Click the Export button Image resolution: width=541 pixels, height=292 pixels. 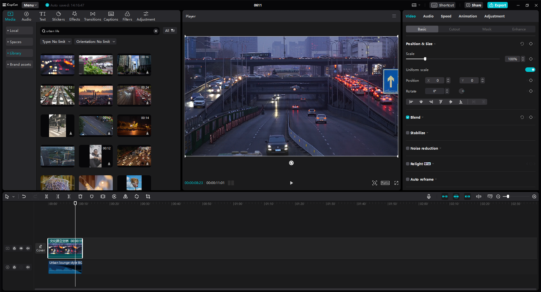point(497,5)
